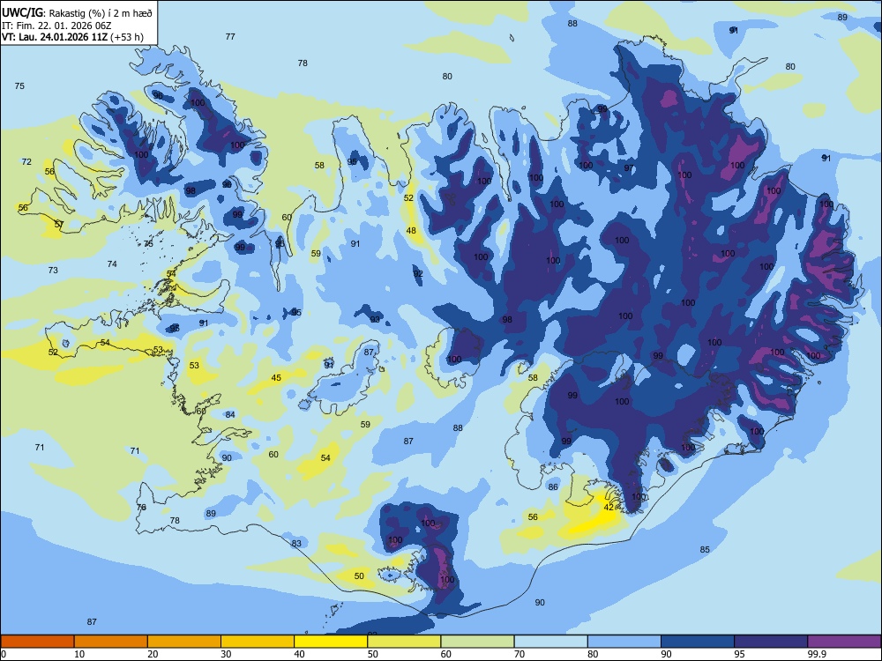Select the humidity value 42 in the yellow area

pos(609,507)
